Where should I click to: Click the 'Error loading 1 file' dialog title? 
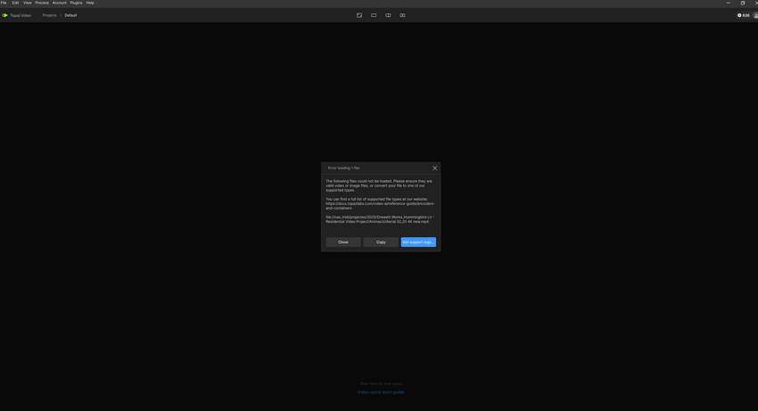pyautogui.click(x=344, y=169)
